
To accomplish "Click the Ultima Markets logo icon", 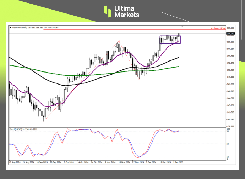I will point(108,11).
